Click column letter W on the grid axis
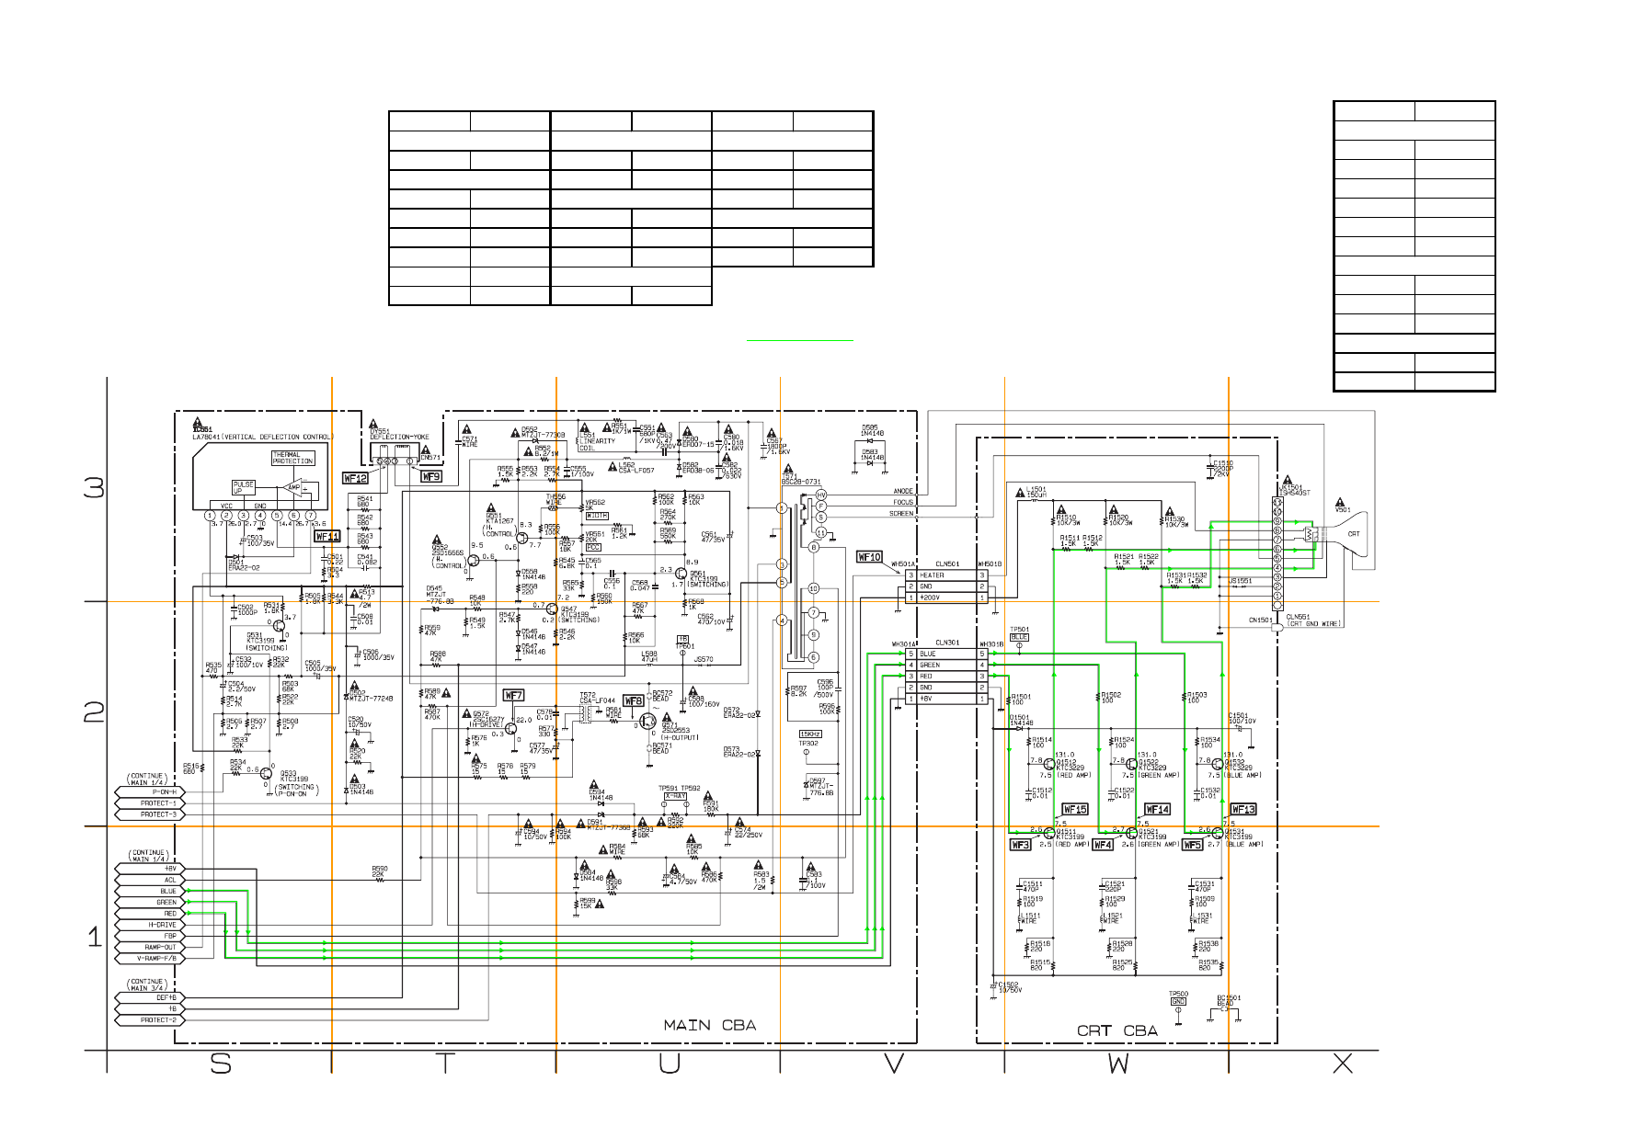The width and height of the screenshot is (1626, 1138). (1118, 1064)
